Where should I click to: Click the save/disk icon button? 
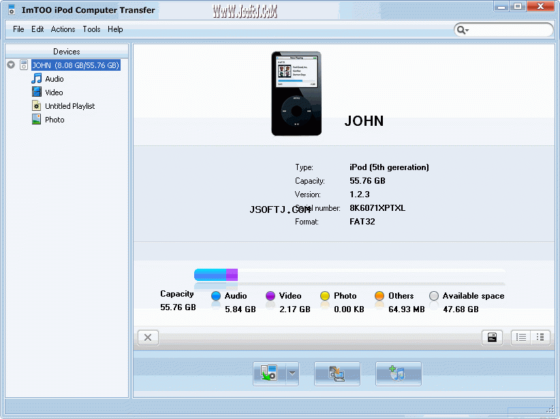click(x=492, y=337)
